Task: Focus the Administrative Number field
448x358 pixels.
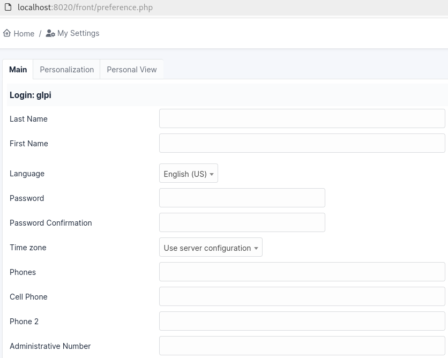Action: point(302,346)
